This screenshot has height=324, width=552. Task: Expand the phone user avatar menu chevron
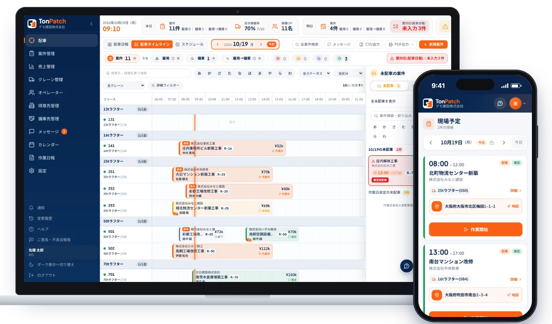point(525,103)
